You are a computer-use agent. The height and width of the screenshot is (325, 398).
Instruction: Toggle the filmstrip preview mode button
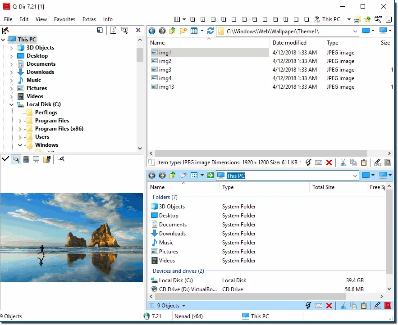[26, 159]
